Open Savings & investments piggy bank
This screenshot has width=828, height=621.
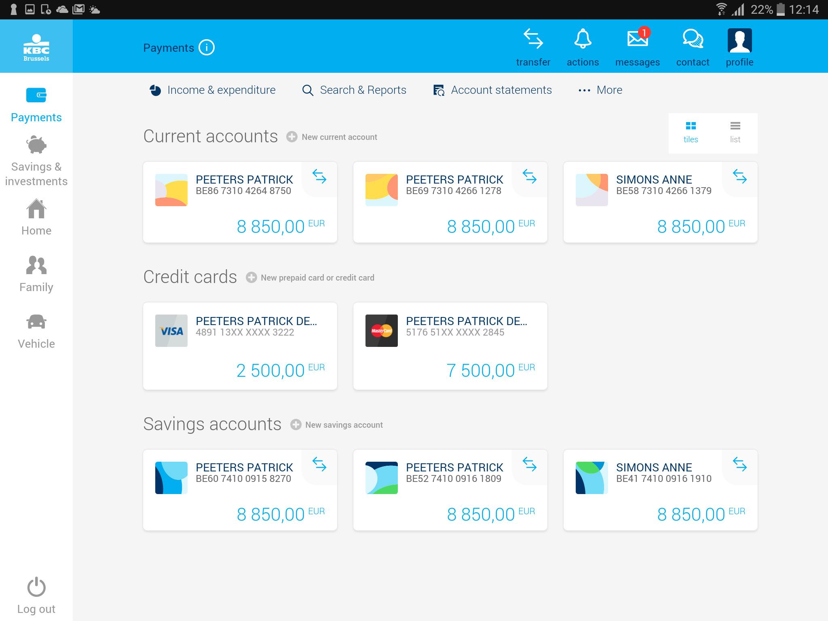point(36,145)
